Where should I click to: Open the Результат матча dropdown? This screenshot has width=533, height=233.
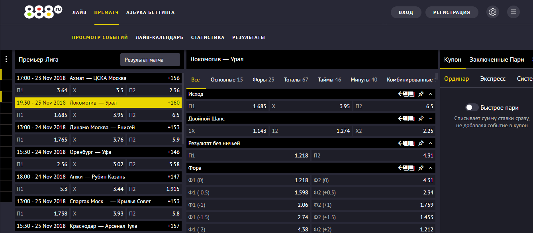(x=150, y=60)
